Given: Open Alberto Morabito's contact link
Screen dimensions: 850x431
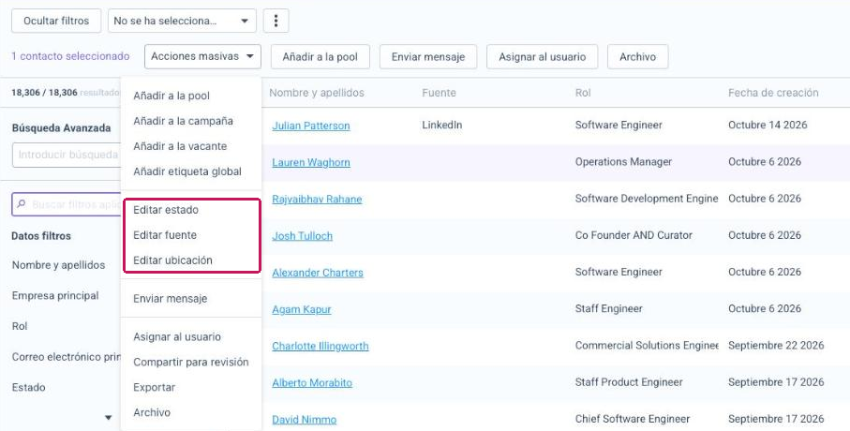Looking at the screenshot, I should pos(312,383).
